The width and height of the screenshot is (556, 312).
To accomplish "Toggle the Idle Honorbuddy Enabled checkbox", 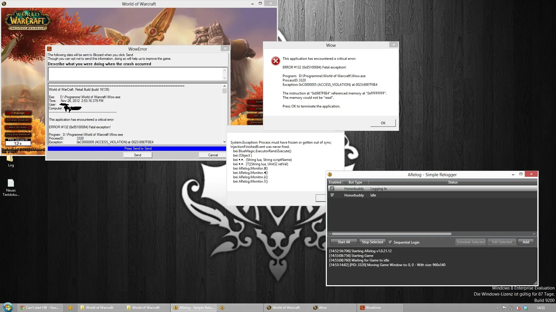I will point(332,195).
